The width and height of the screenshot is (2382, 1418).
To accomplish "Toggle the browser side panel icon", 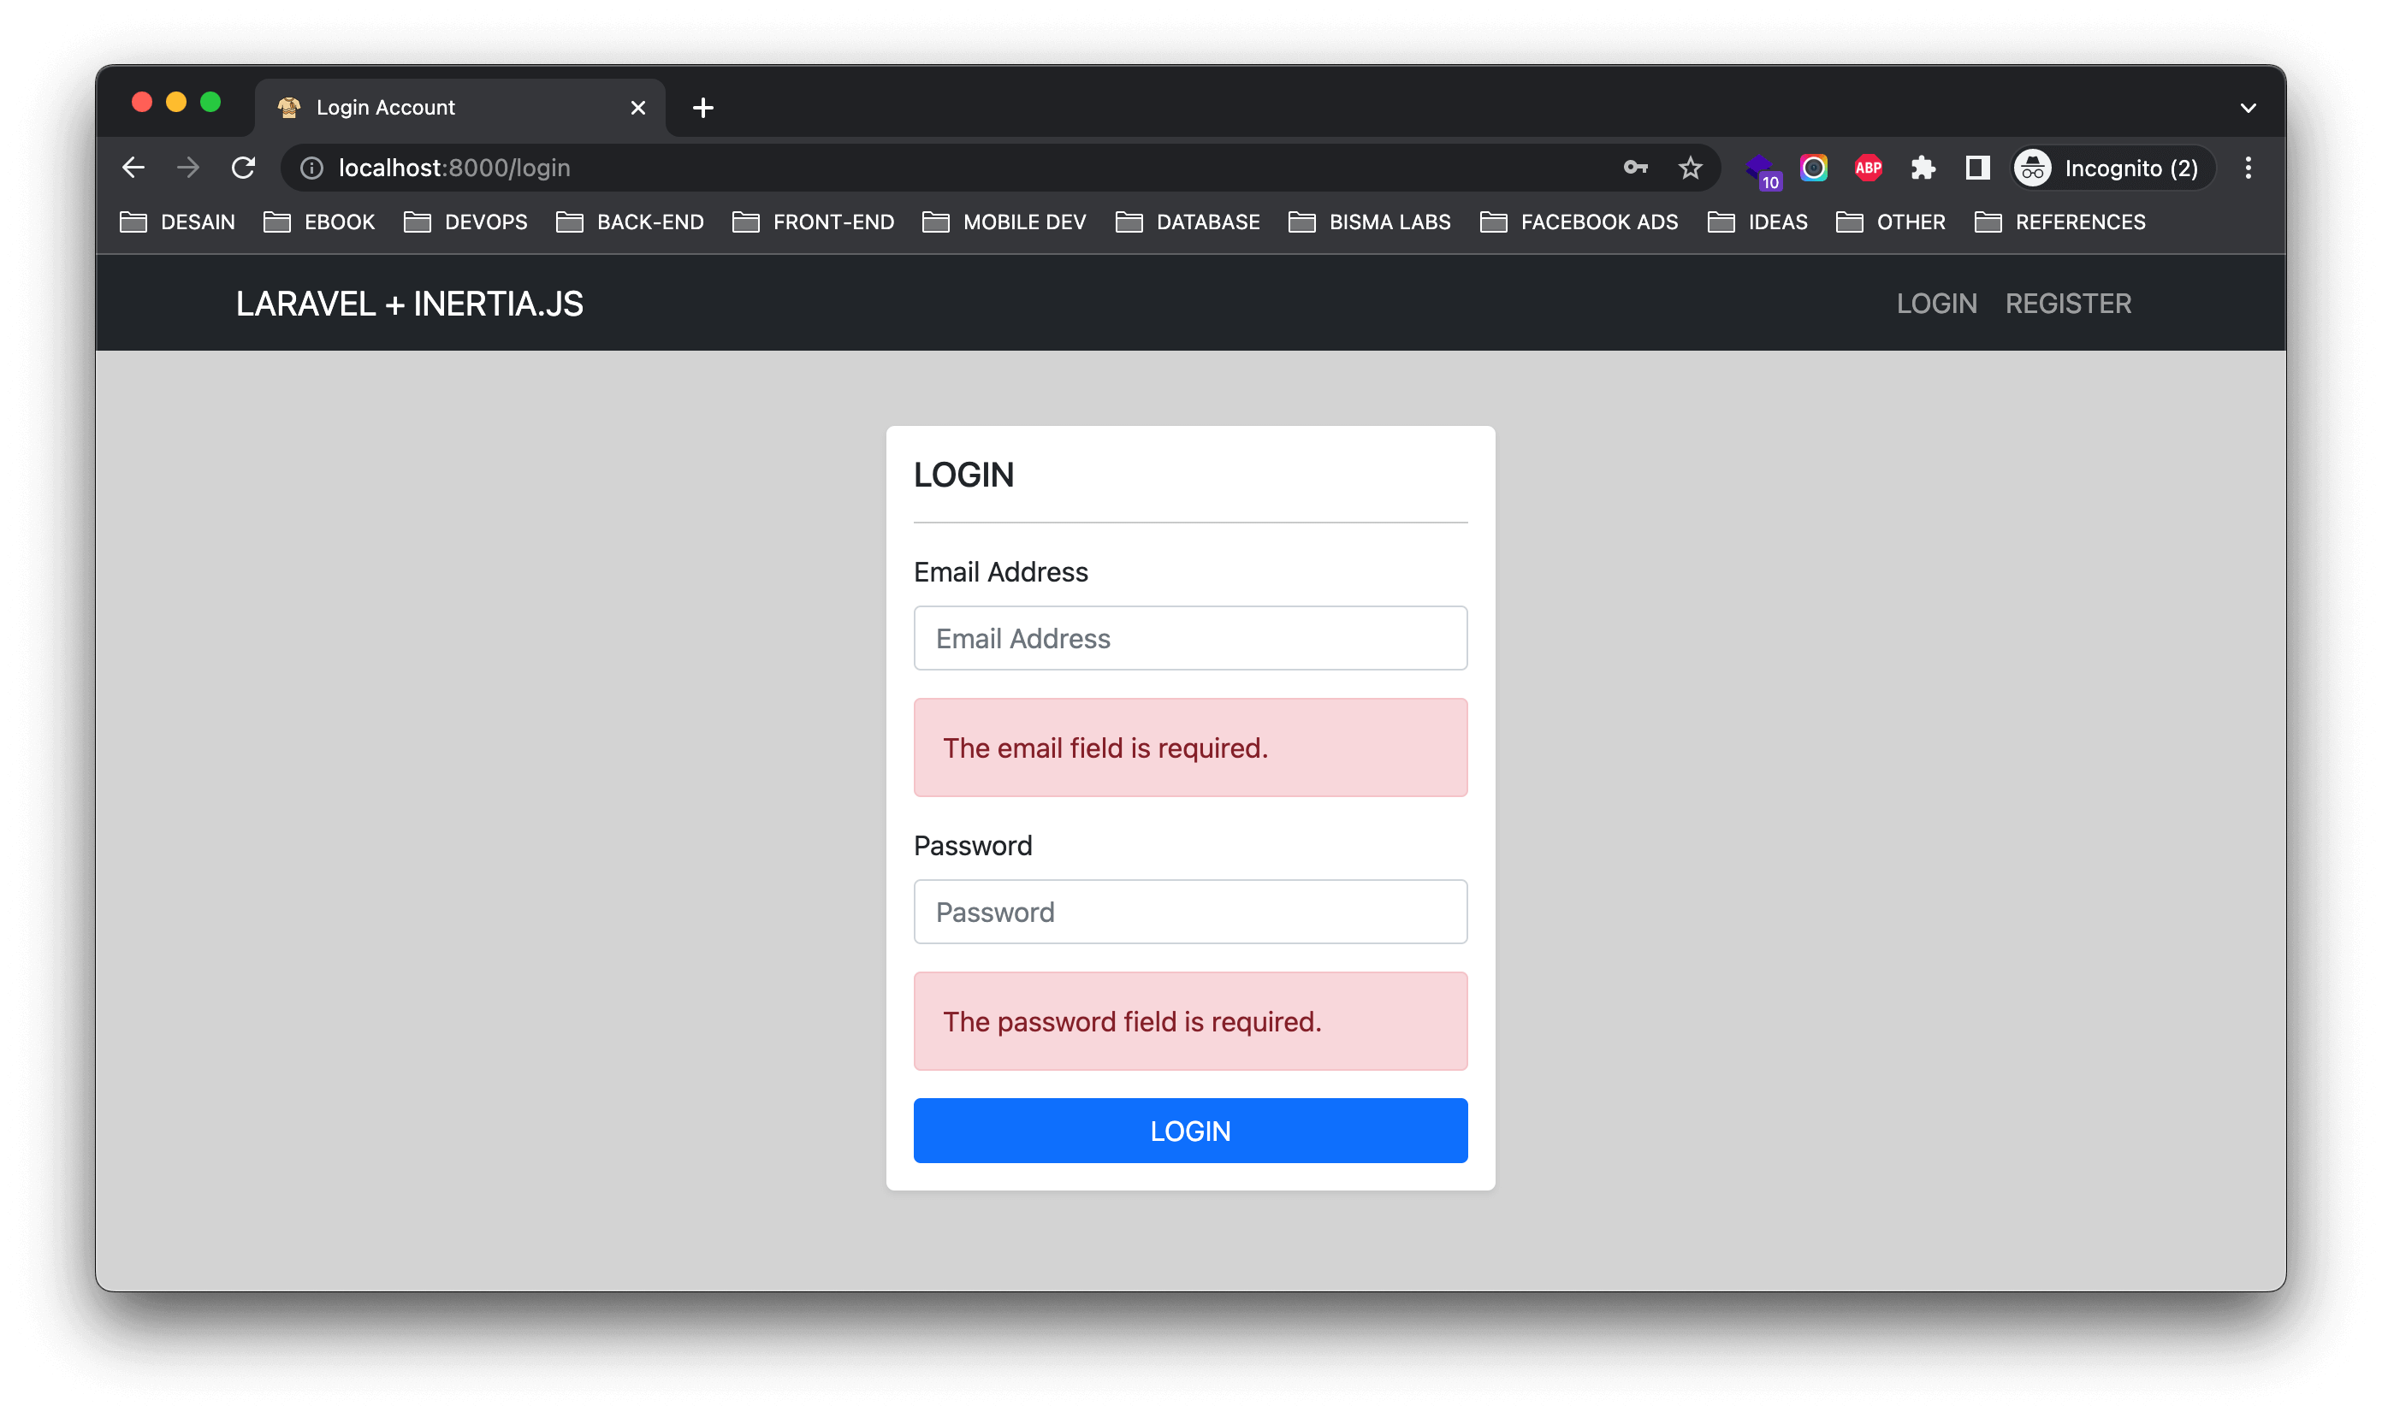I will point(1976,168).
